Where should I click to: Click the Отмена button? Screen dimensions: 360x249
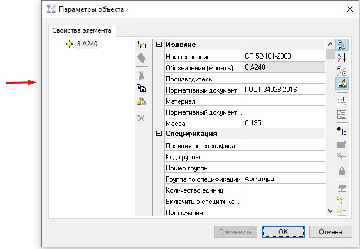click(330, 231)
